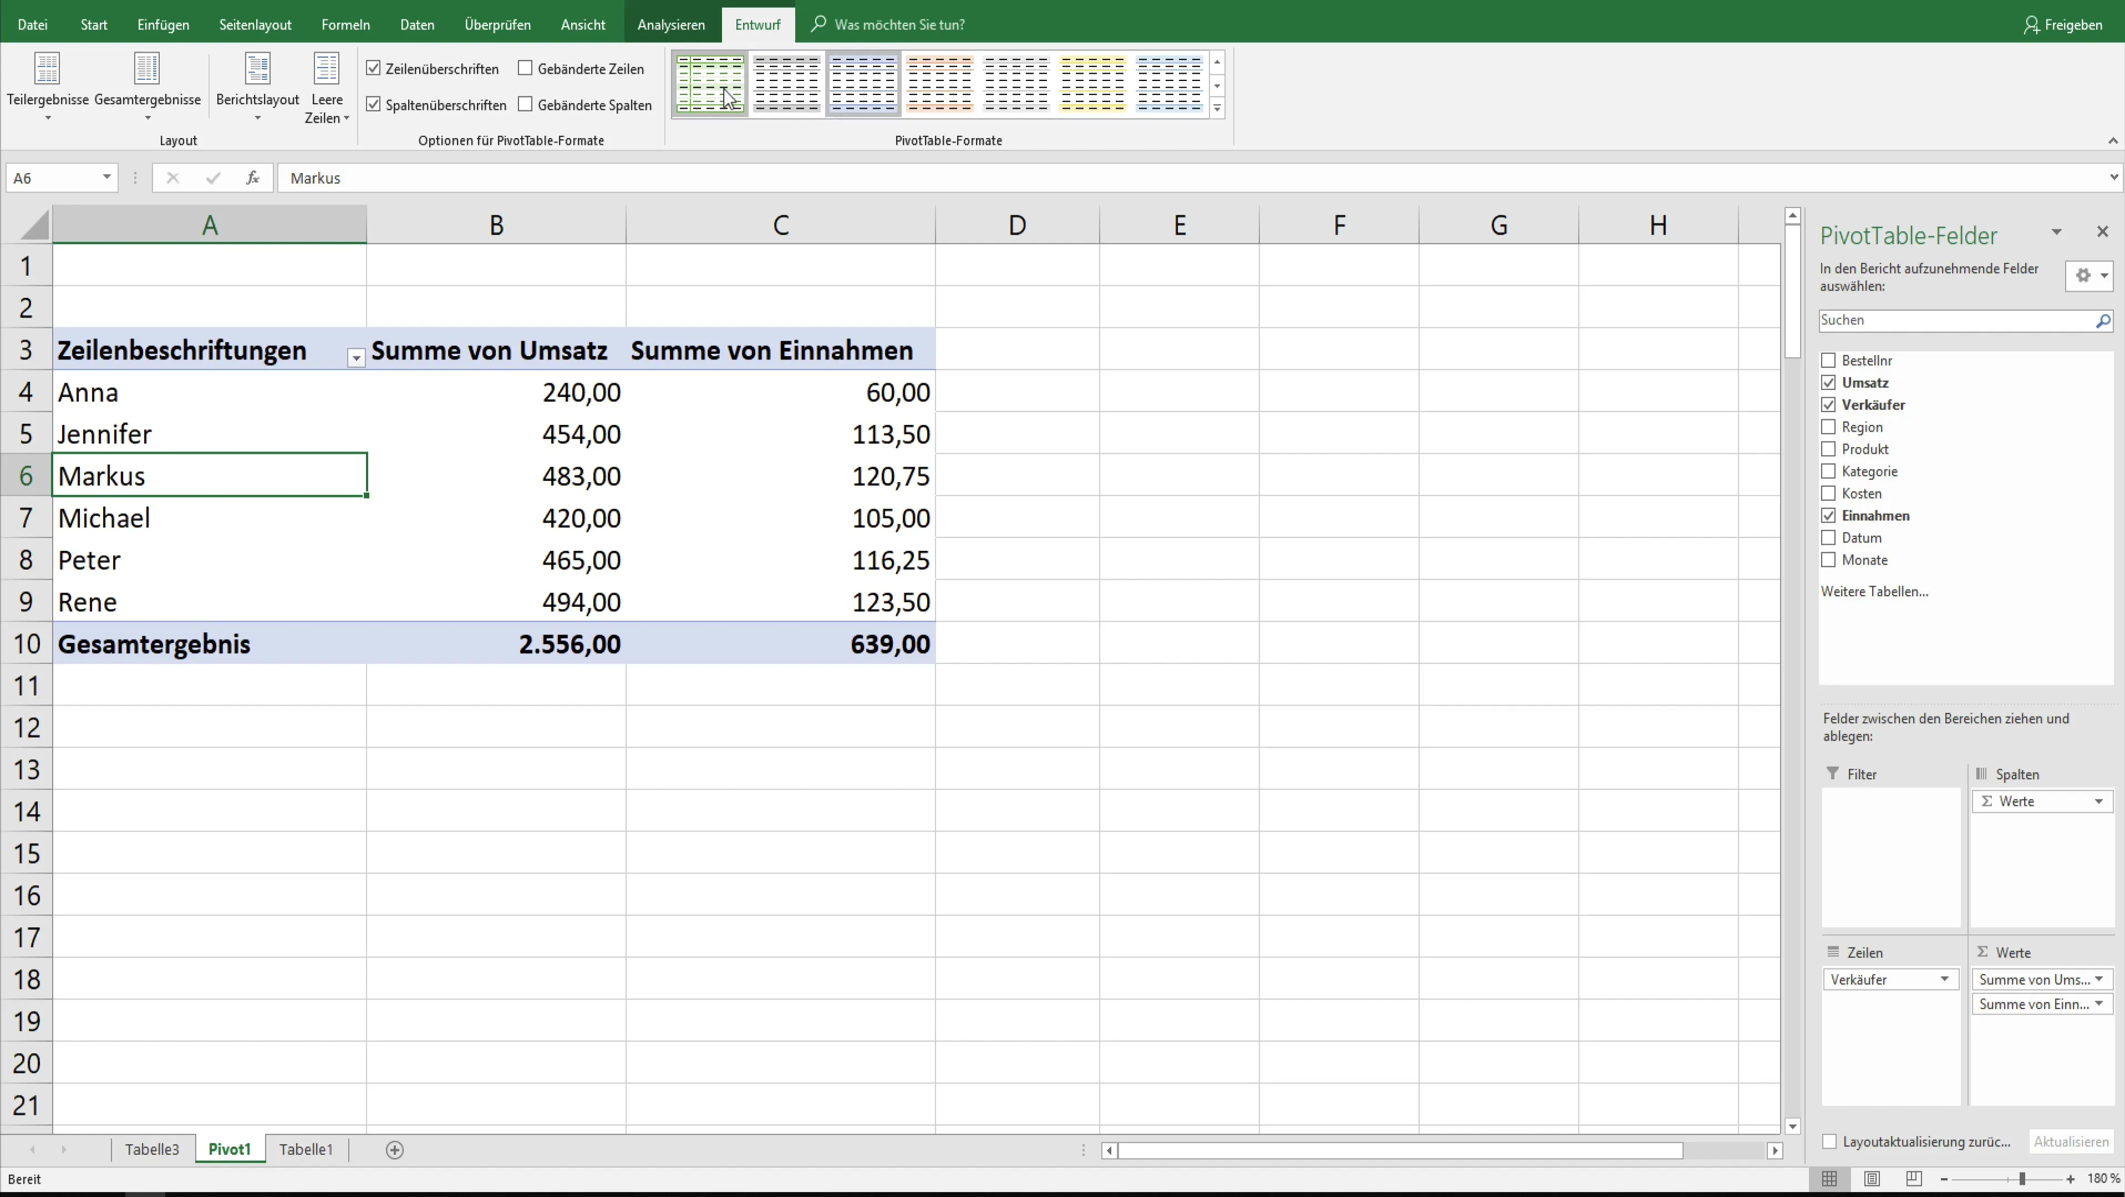
Task: Open the PivotTable-Felder pane options arrow
Action: (x=2056, y=232)
